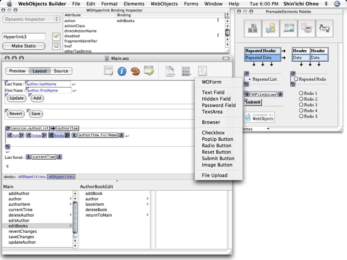Image resolution: width=347 pixels, height=260 pixels.
Task: Click the page layout elements icon in toolbar
Action: click(x=202, y=71)
